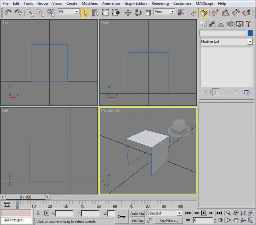Click the Configure Modifier Sets icon
Image resolution: width=256 pixels, height=225 pixels.
click(x=247, y=92)
